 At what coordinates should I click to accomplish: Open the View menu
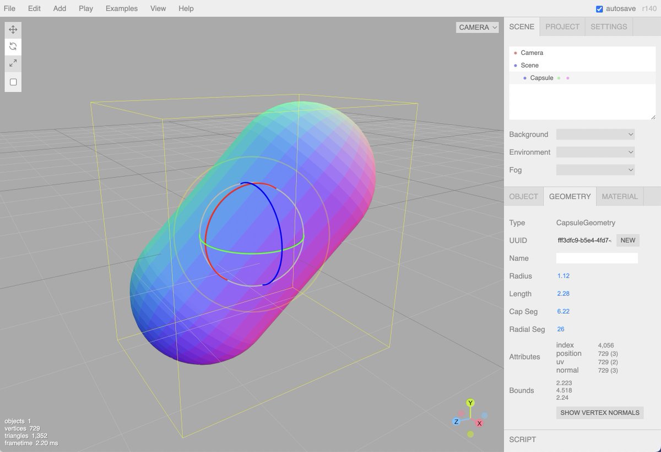[x=158, y=8]
